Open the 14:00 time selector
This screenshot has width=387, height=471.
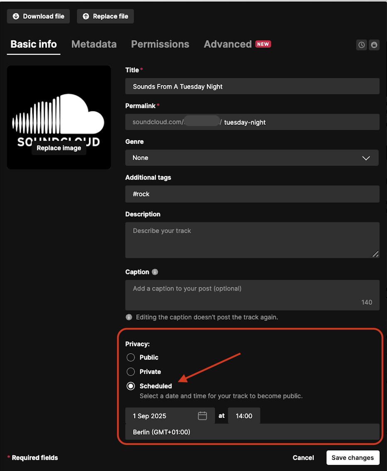point(244,416)
